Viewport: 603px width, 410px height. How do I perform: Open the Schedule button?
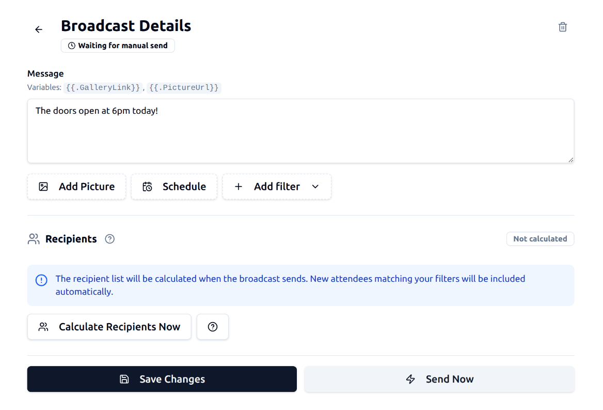[174, 187]
